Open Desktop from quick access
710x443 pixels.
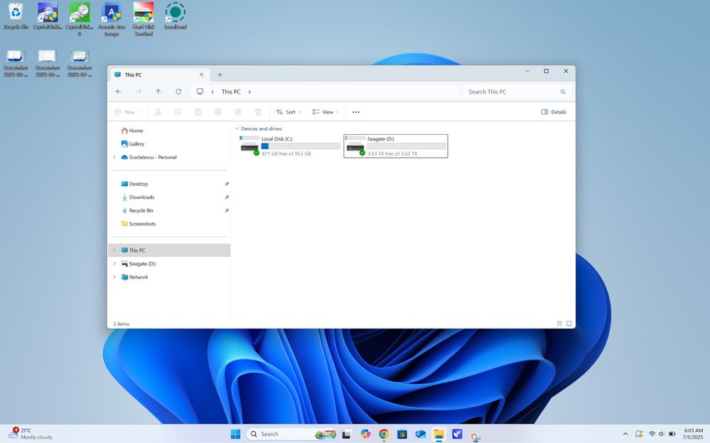[x=134, y=184]
